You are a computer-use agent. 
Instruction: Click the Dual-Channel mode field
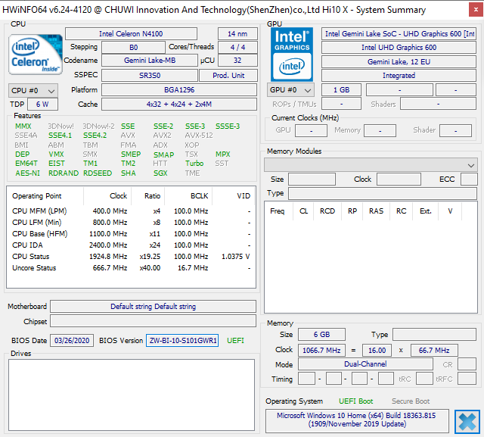[x=365, y=364]
